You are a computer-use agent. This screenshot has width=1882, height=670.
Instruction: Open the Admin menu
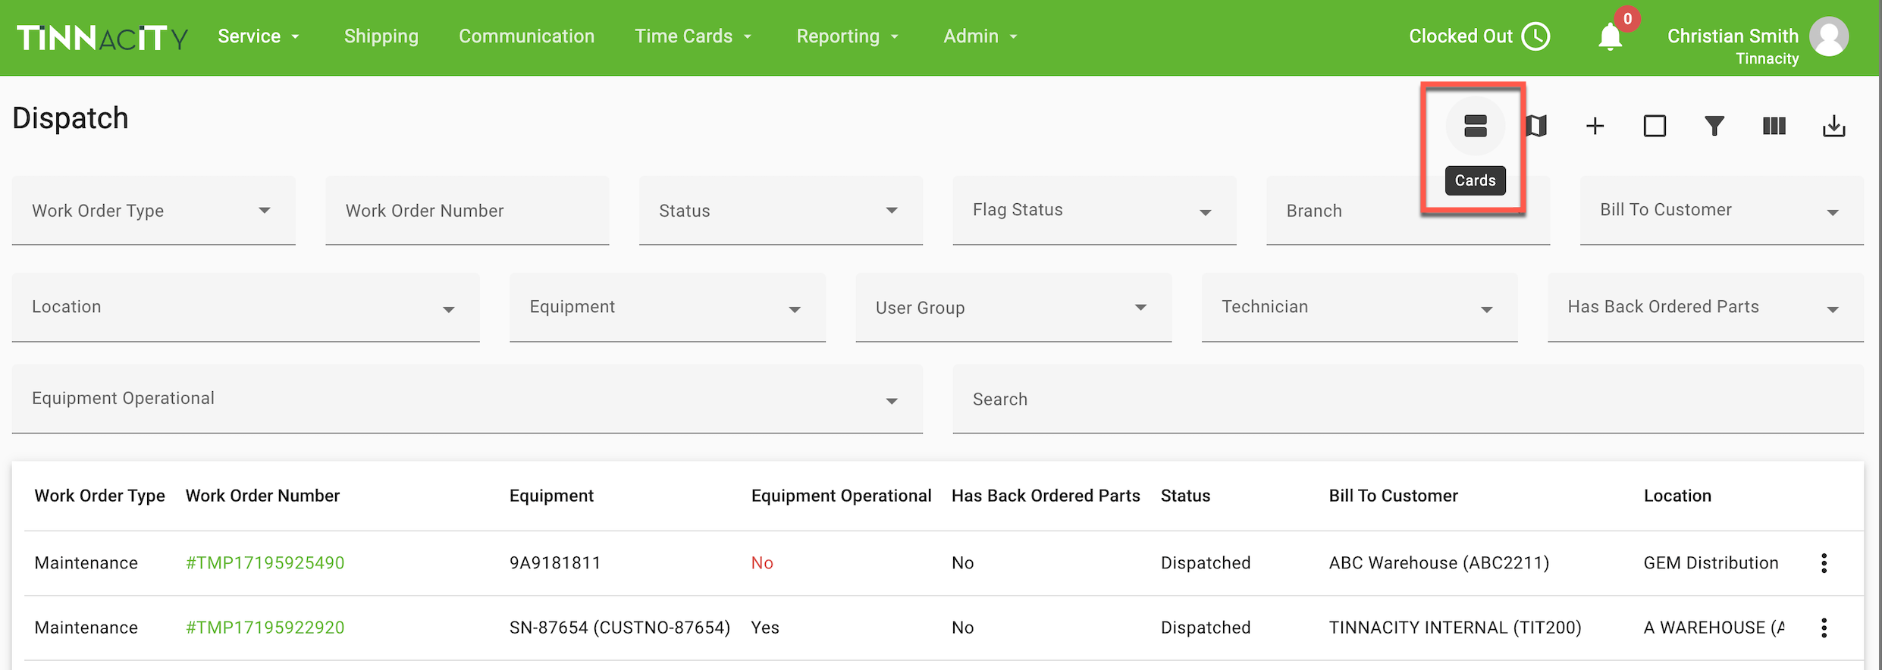click(x=980, y=36)
